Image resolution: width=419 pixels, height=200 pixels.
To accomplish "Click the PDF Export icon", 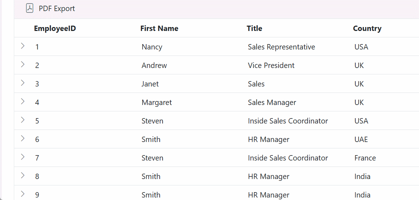I will 30,8.
